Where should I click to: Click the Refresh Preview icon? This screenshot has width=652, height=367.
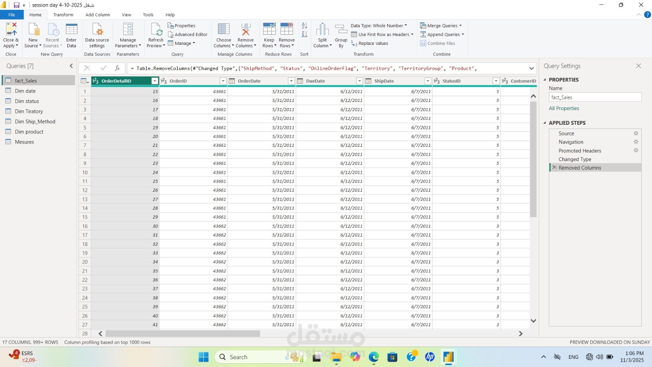pos(156,30)
